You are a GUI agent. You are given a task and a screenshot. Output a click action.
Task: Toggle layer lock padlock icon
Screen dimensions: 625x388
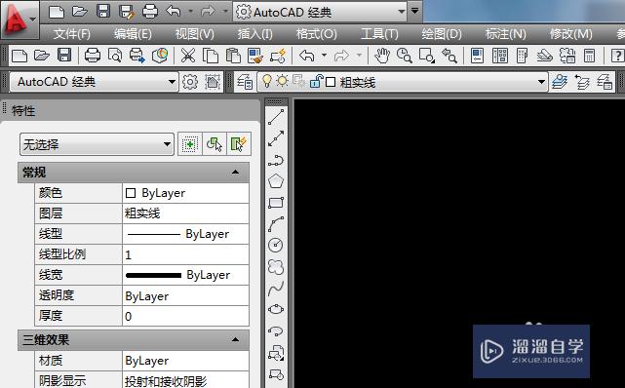[x=316, y=81]
